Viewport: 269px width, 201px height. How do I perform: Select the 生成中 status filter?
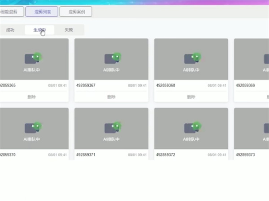(x=39, y=30)
